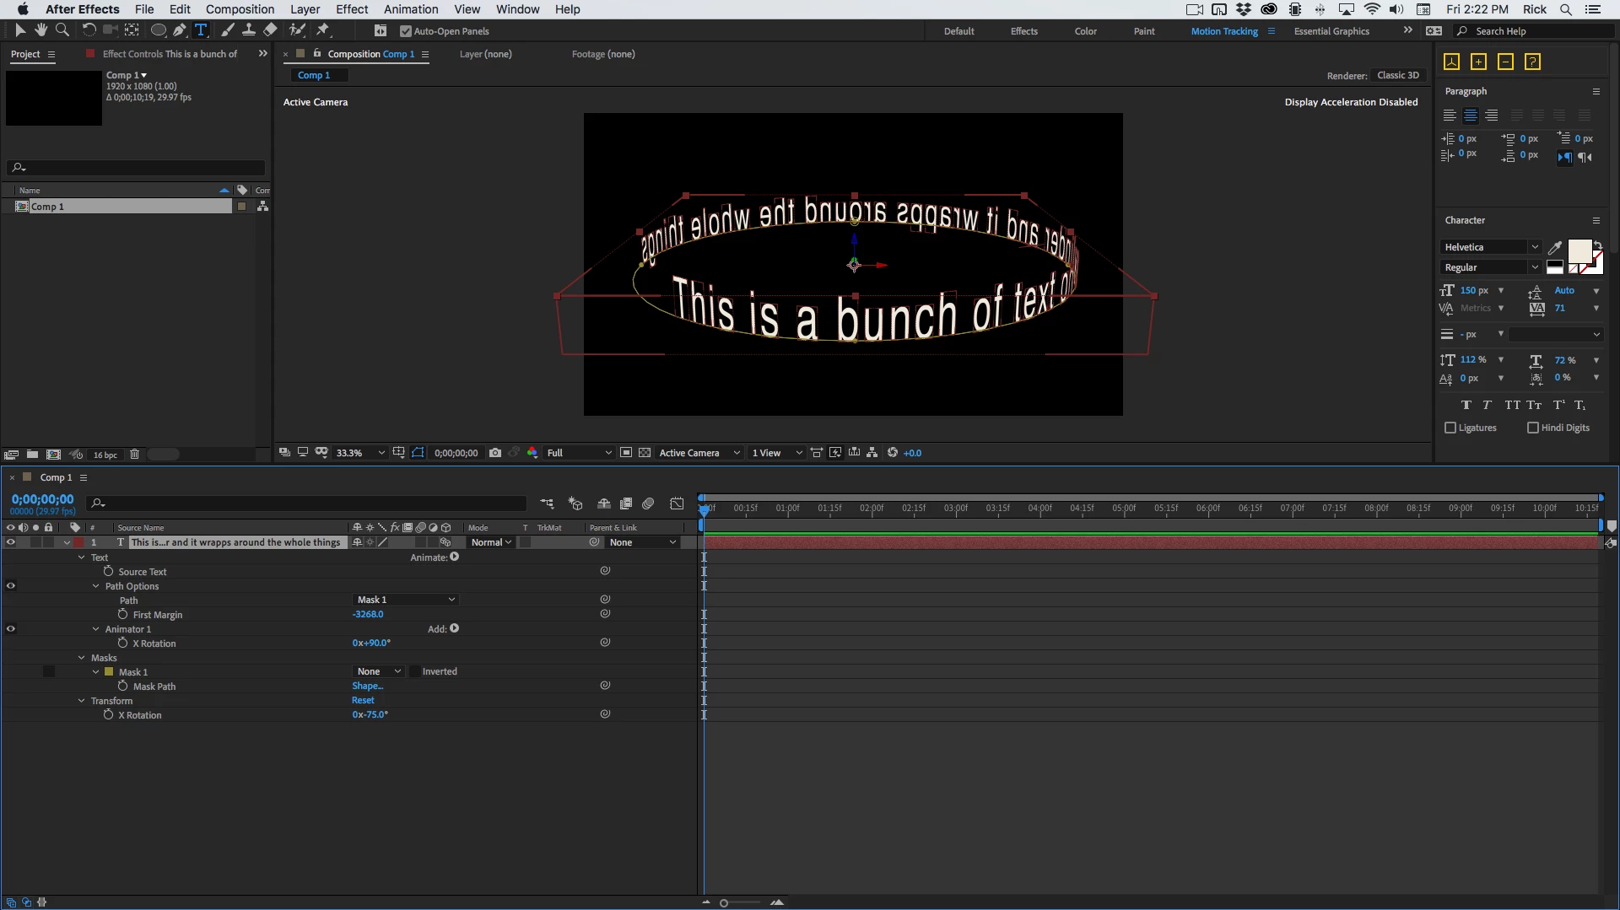1620x910 pixels.
Task: Center-align the paragraph text
Action: (1471, 116)
